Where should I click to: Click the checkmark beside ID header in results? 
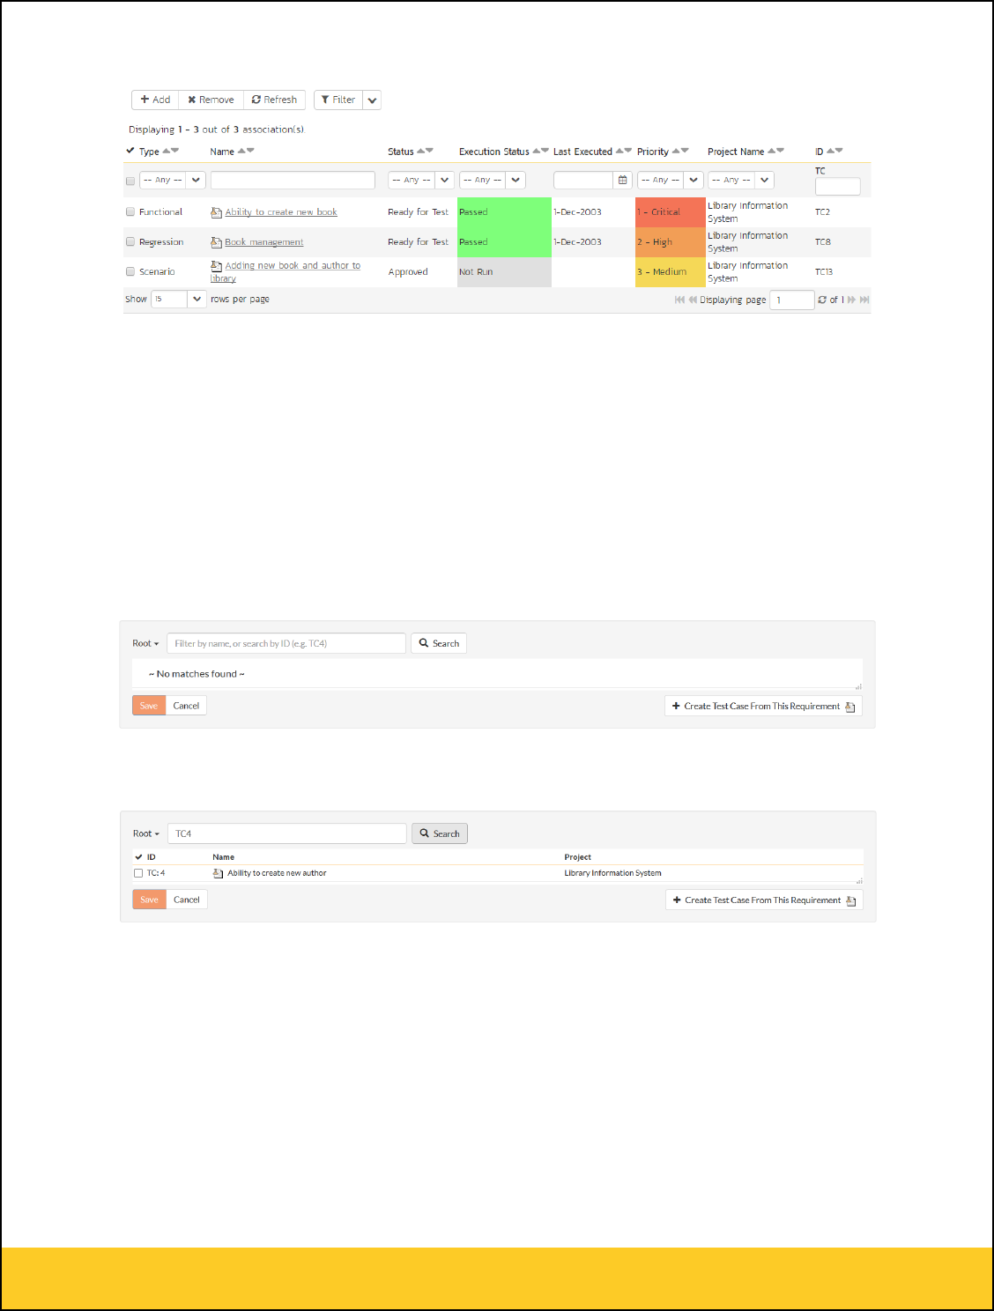coord(139,856)
